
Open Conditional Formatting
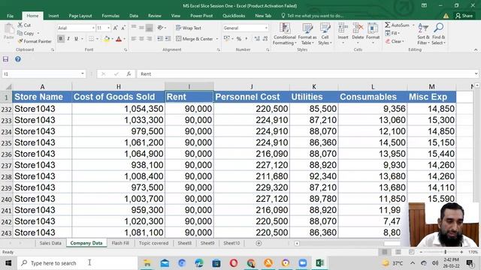(285, 34)
